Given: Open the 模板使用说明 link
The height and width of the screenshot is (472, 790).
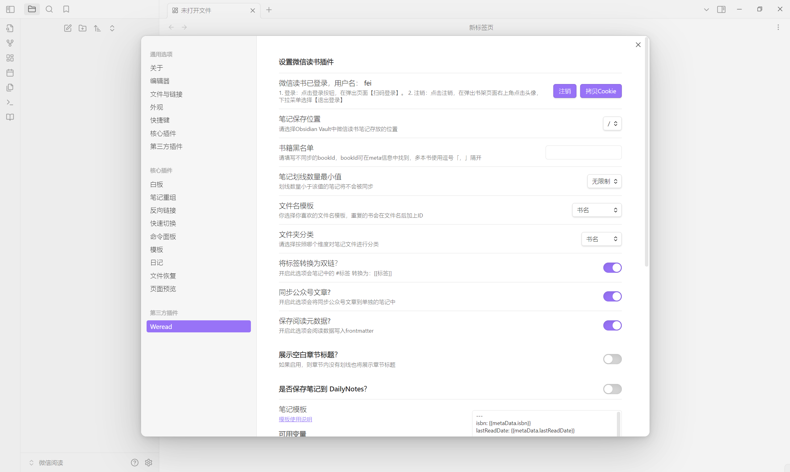Looking at the screenshot, I should tap(295, 419).
